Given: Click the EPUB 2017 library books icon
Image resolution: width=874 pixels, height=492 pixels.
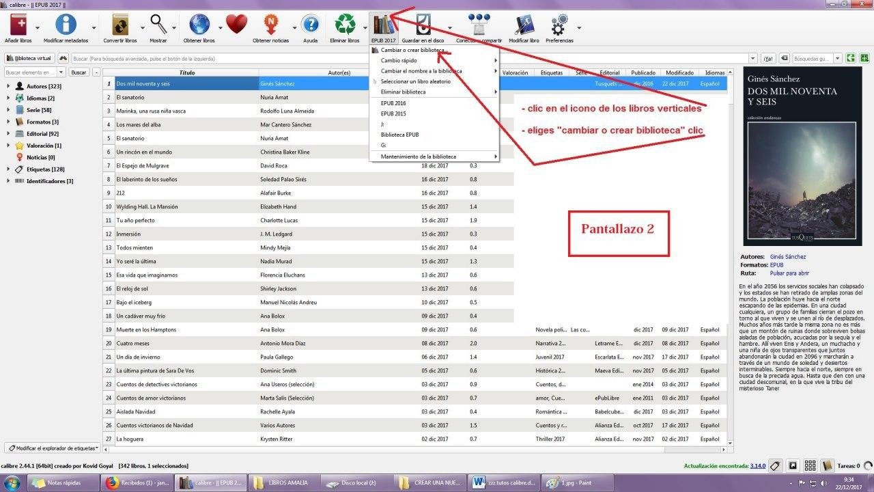Looking at the screenshot, I should (x=384, y=25).
